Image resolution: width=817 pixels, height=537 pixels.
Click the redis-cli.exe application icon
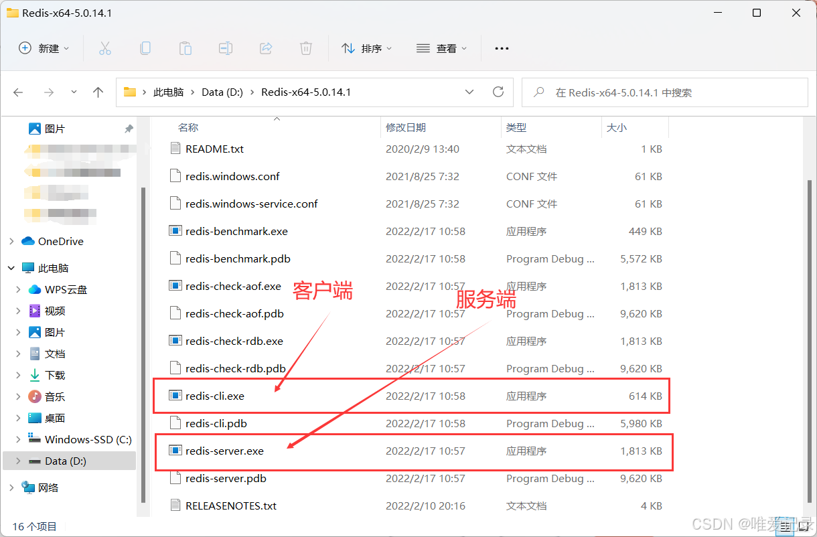point(175,396)
